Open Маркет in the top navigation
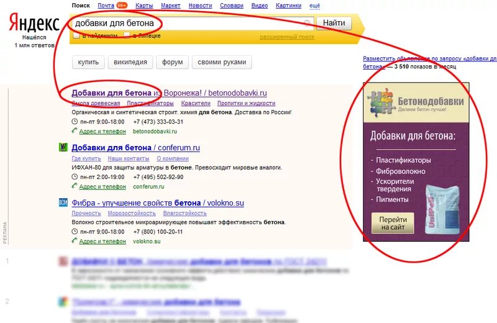Screen dimensions: 497x323 tap(170, 6)
